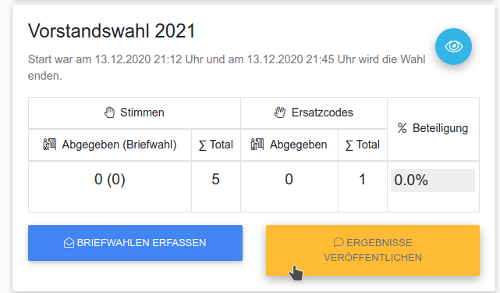
Task: Click the sigma Total header under Ersatzcodes
Action: 363,145
